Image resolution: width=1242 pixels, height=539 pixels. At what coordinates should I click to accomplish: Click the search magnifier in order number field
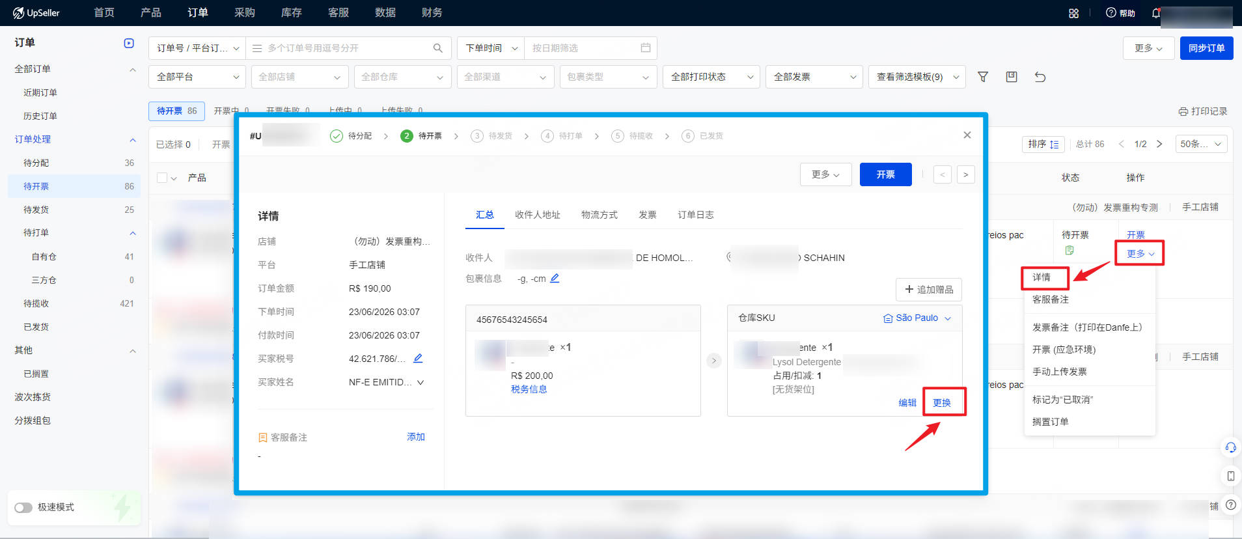tap(438, 48)
